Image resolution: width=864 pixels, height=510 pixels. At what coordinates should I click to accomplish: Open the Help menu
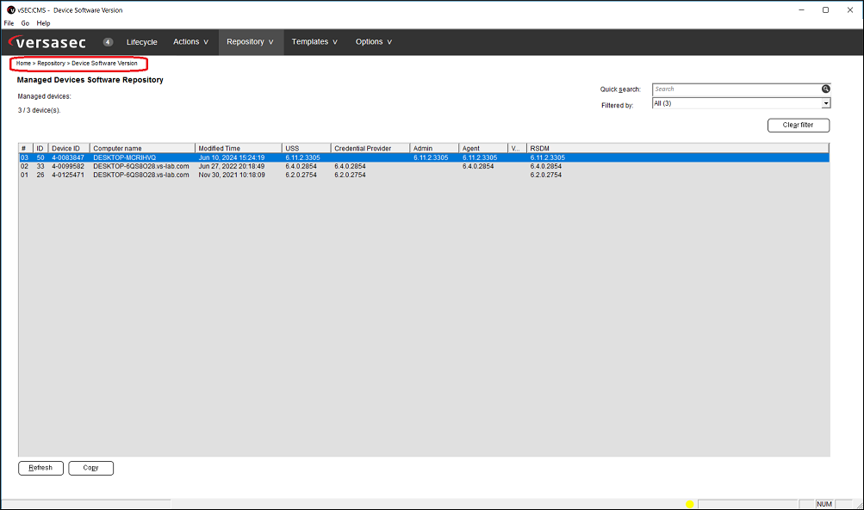[x=44, y=23]
